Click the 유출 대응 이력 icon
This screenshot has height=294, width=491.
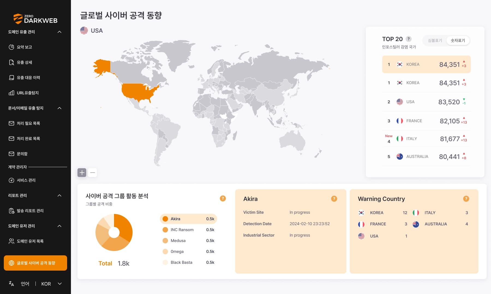(11, 78)
